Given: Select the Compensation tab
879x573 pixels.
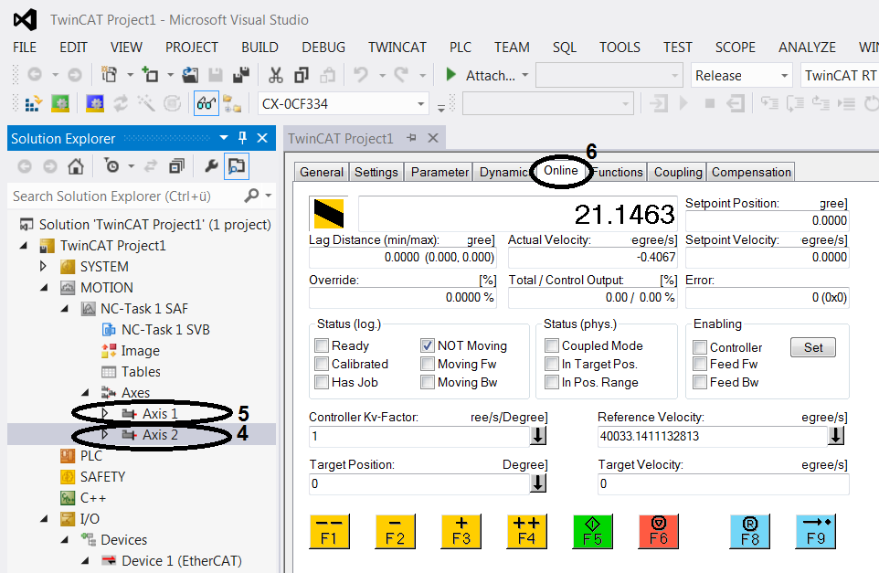Looking at the screenshot, I should pos(751,172).
